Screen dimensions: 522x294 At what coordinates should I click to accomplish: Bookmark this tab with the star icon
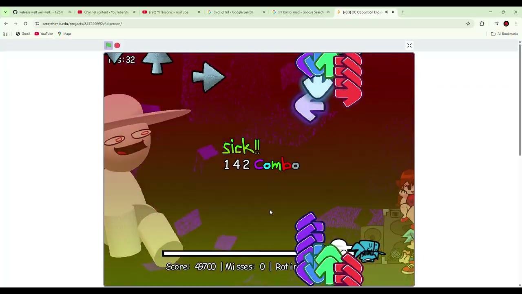468,24
